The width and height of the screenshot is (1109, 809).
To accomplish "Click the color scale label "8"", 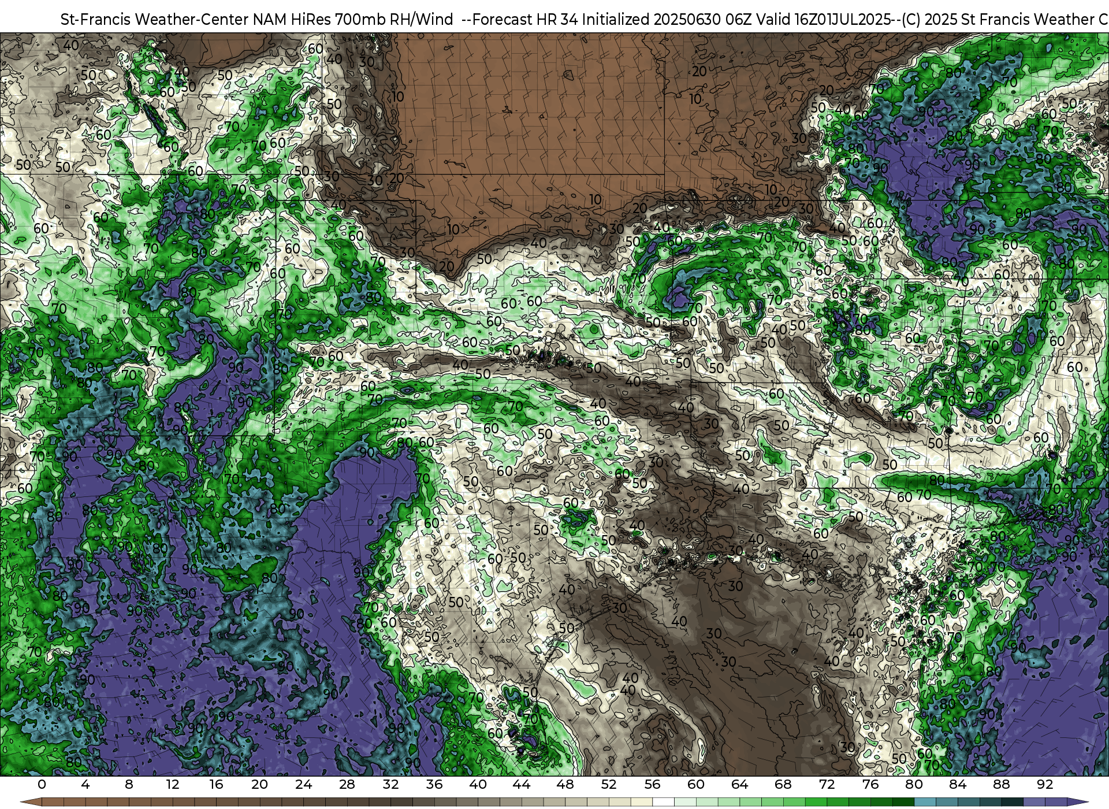I will click(x=129, y=785).
